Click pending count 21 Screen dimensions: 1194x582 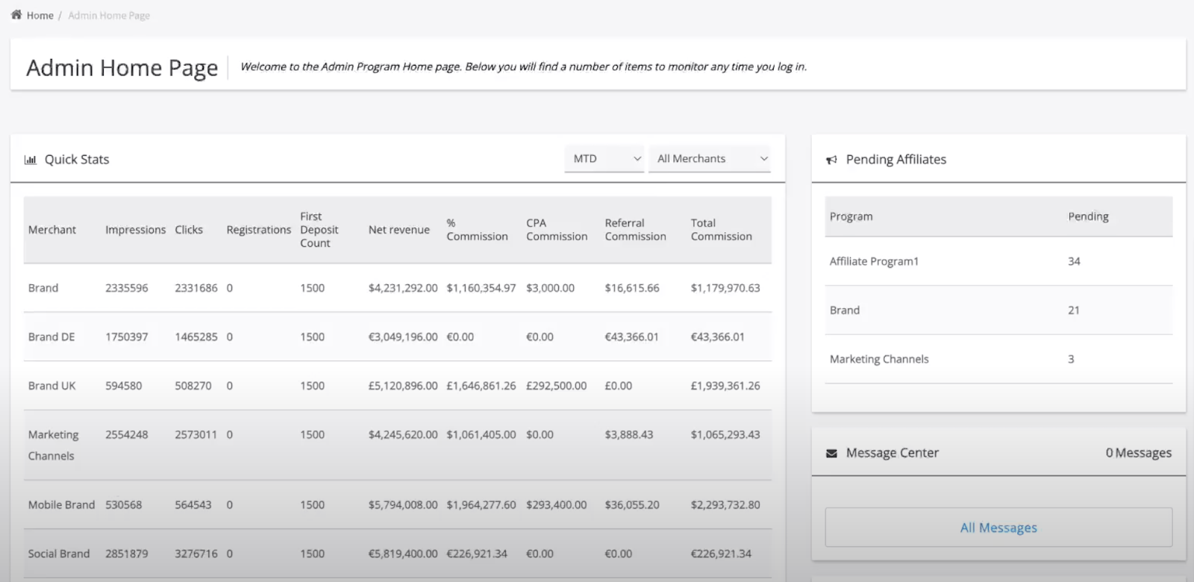coord(1074,310)
